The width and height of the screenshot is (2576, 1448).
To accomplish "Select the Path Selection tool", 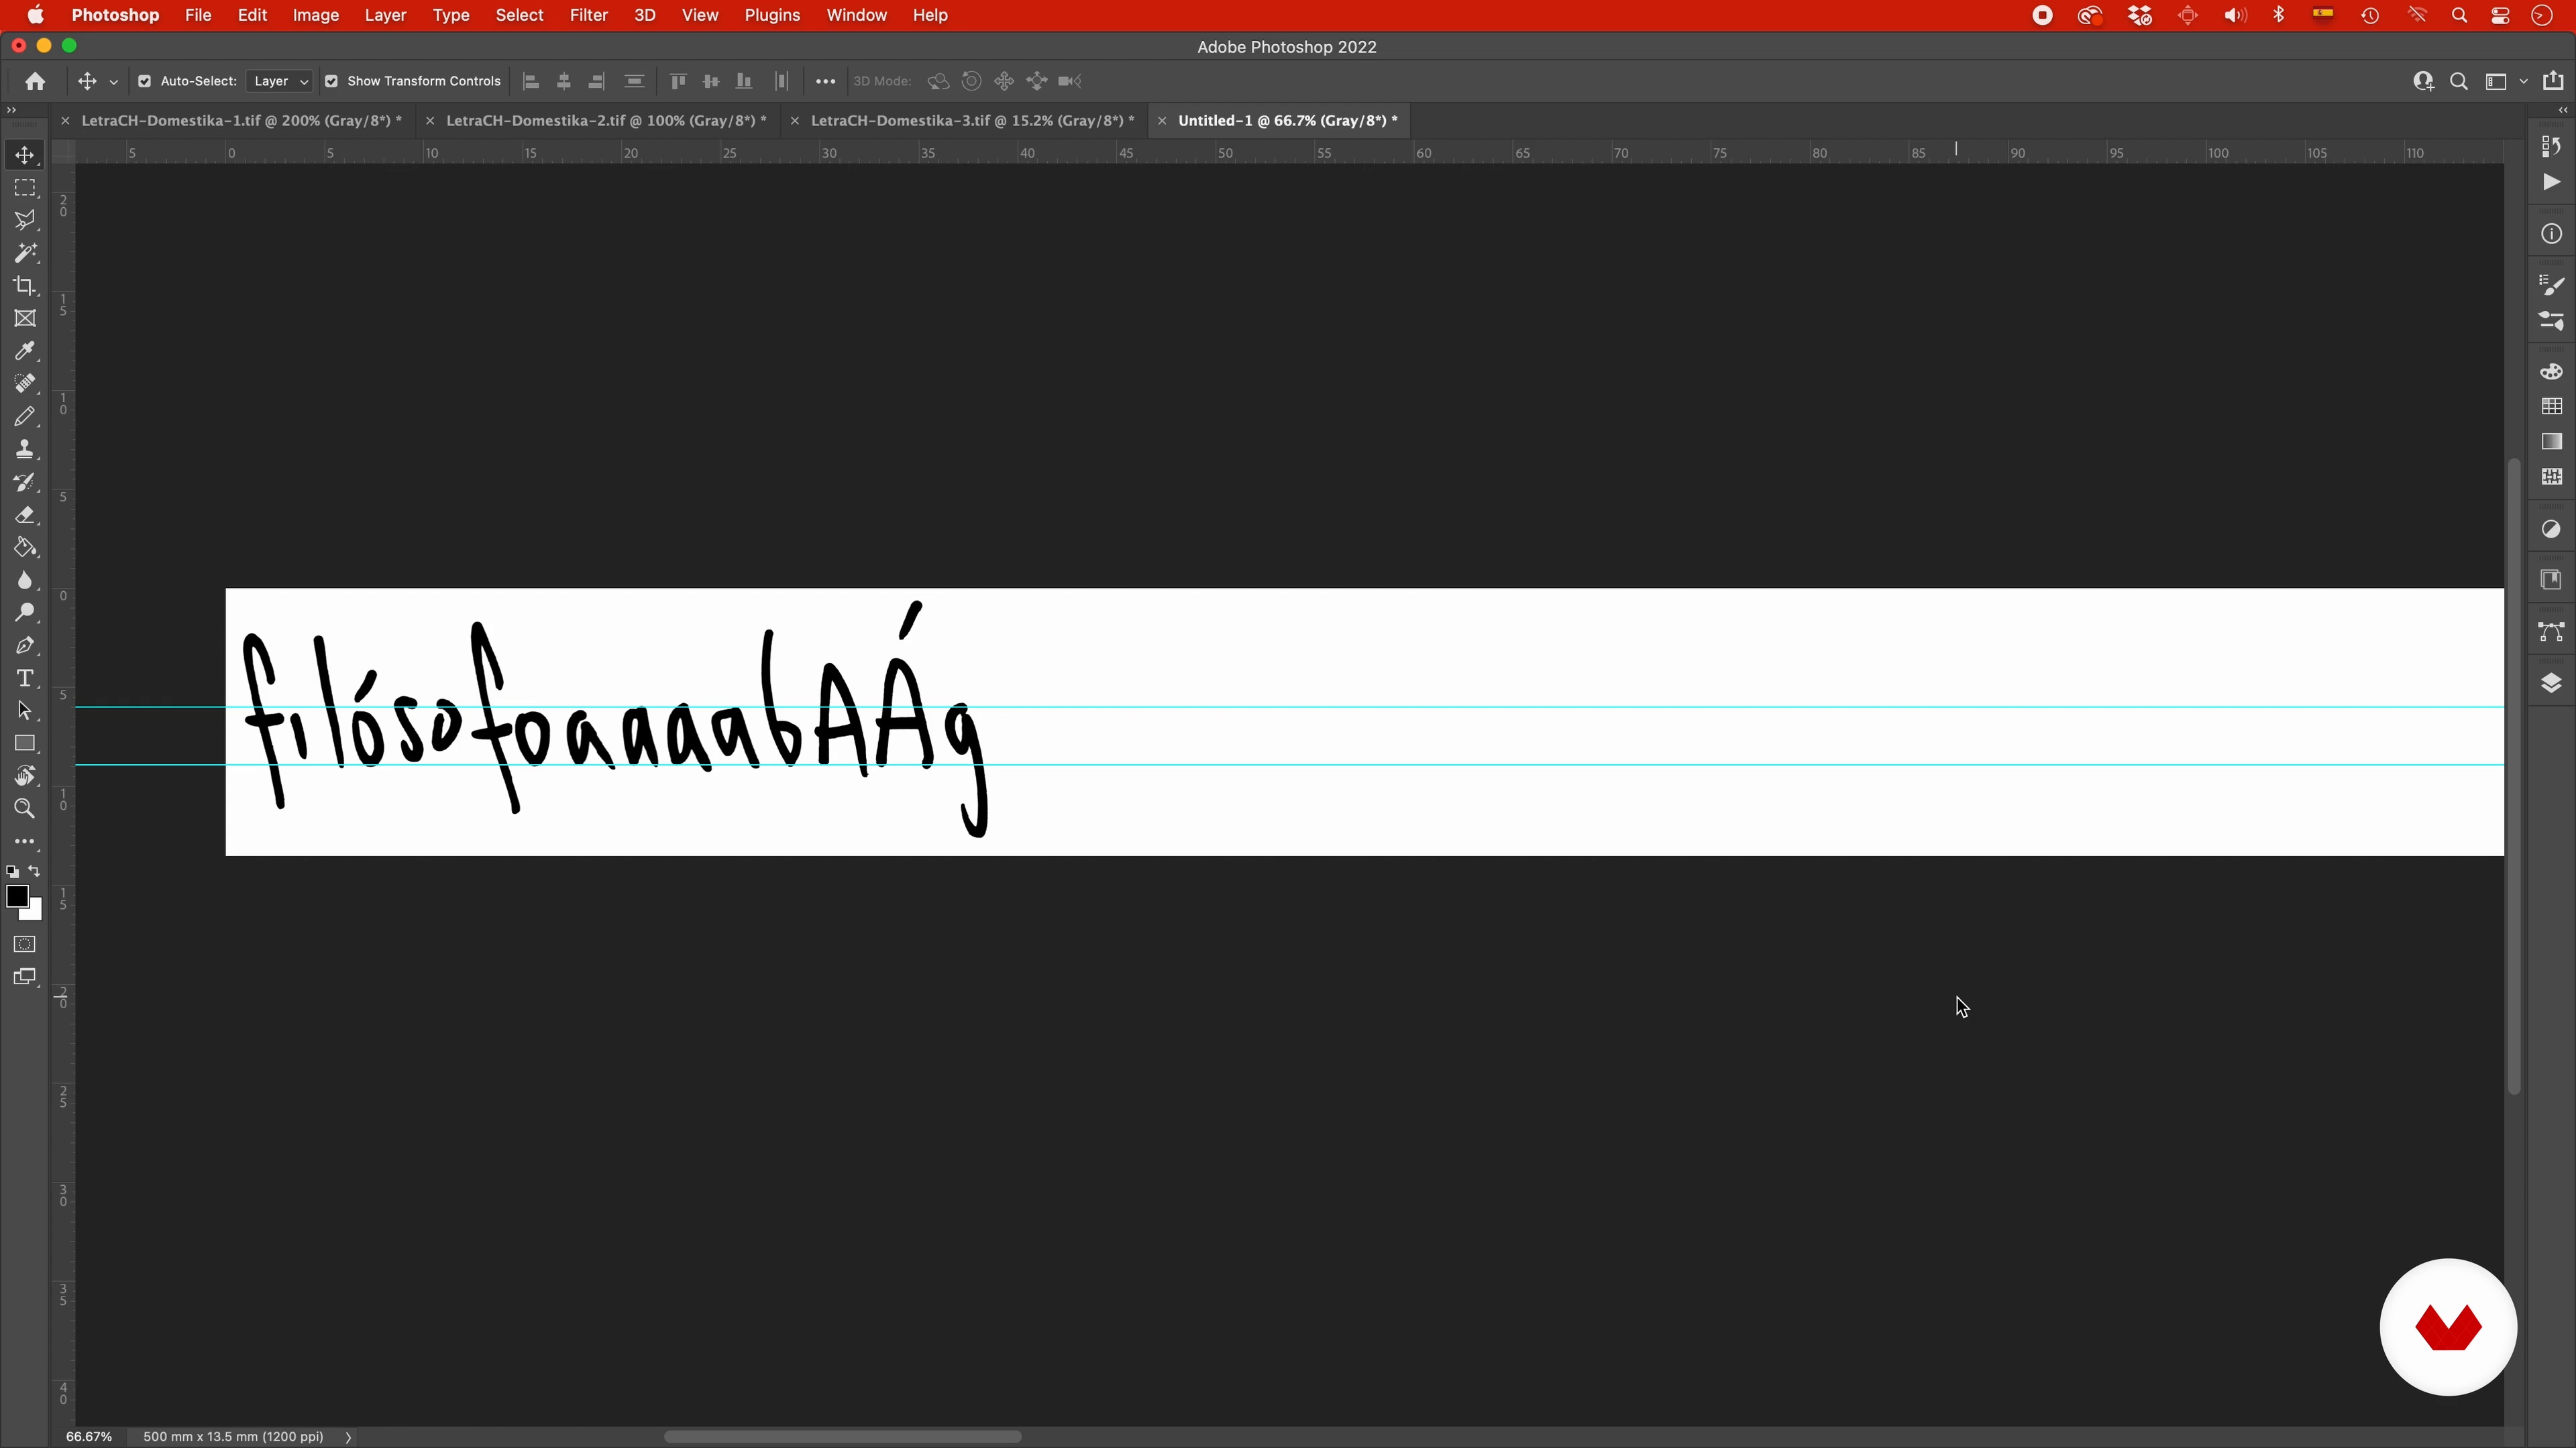I will [25, 711].
